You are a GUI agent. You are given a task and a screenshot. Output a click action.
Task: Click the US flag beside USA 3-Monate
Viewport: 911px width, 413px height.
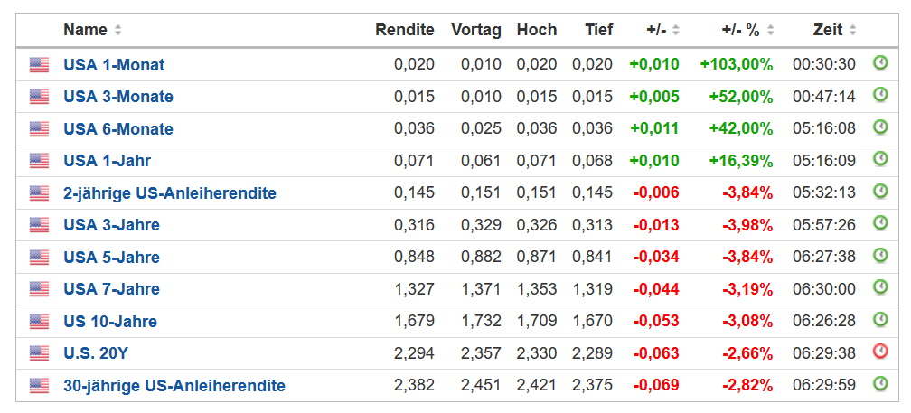click(39, 97)
